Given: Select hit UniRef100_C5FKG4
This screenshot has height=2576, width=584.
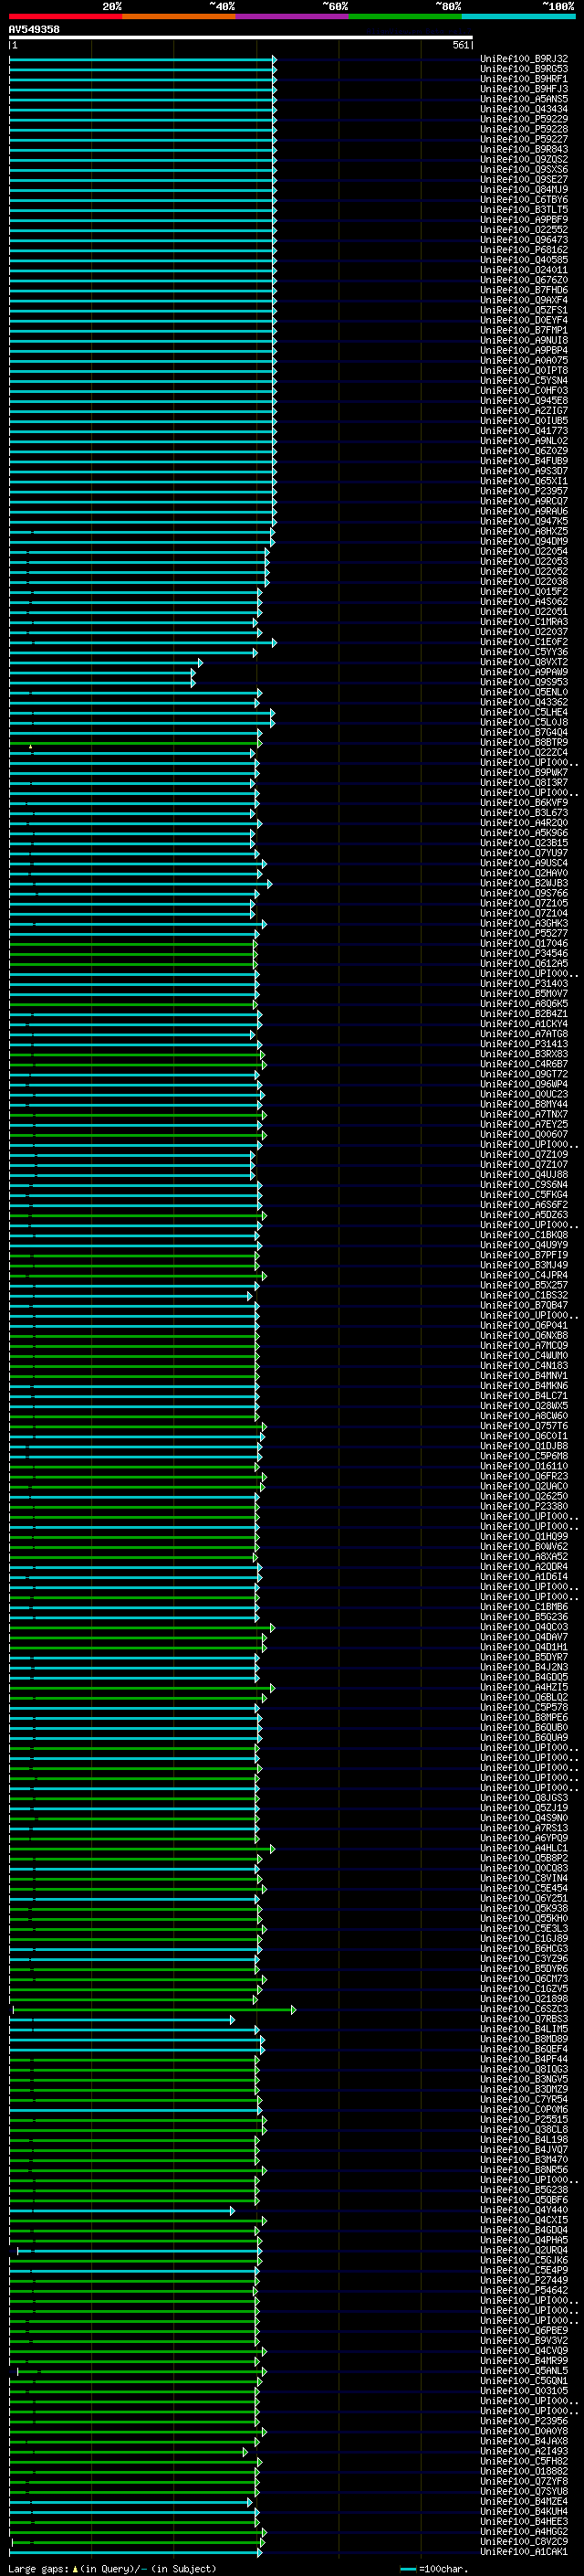Looking at the screenshot, I should click(524, 1195).
